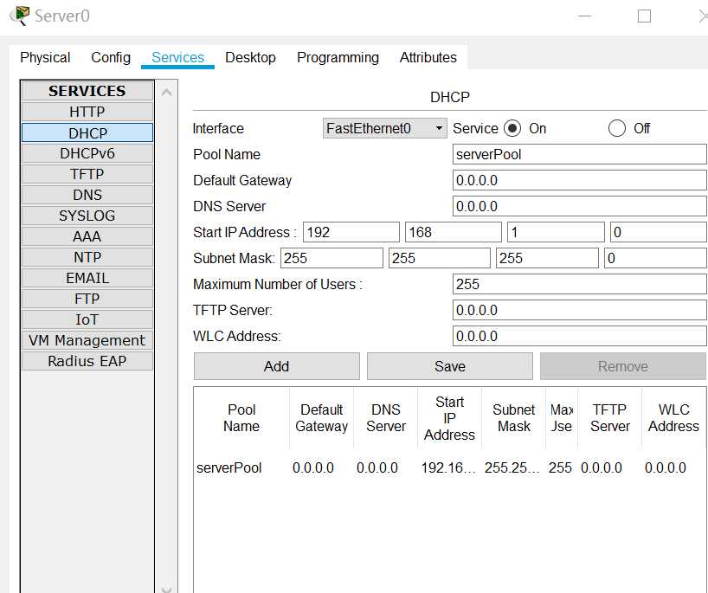Open the DNS service settings
708x593 pixels.
pos(87,195)
